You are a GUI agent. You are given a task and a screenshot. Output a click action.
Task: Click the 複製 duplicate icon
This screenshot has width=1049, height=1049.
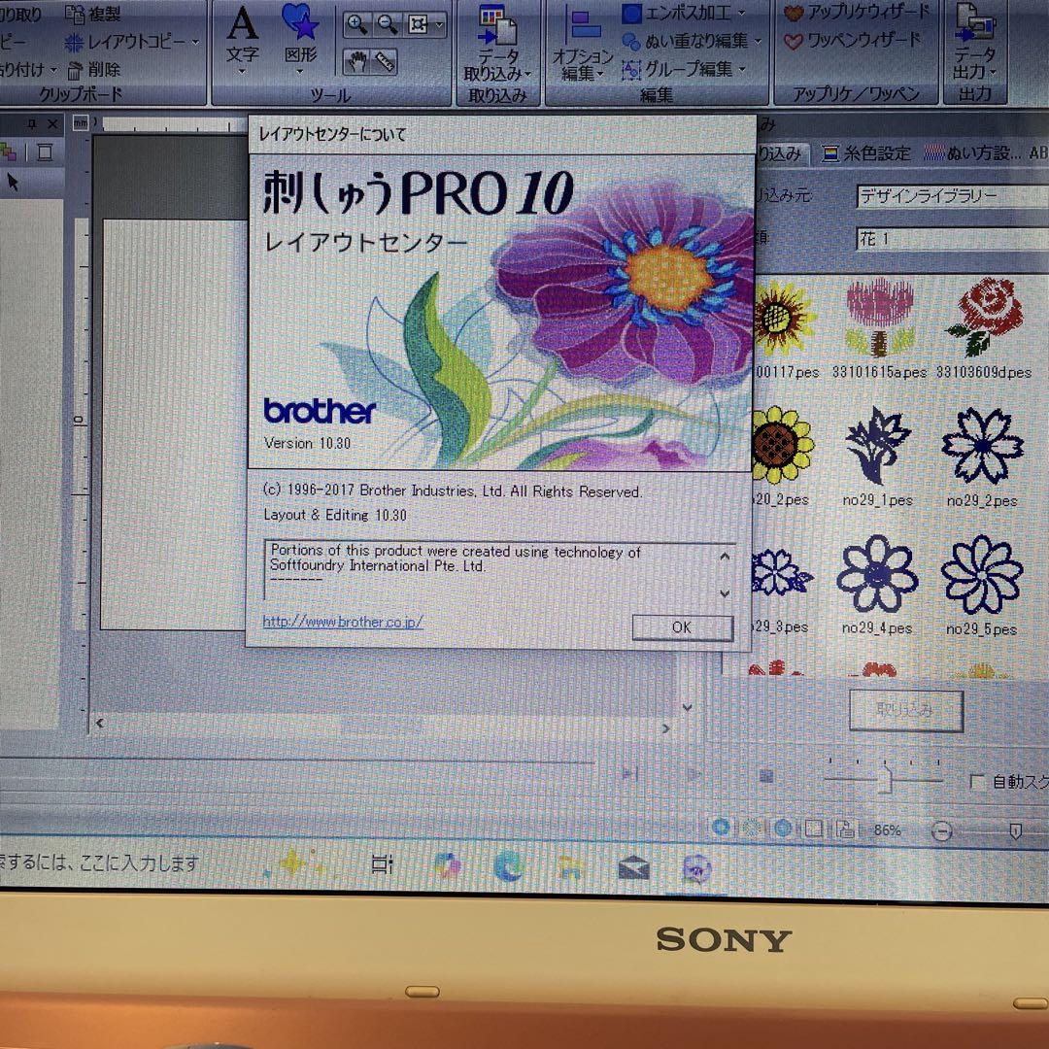click(x=74, y=14)
